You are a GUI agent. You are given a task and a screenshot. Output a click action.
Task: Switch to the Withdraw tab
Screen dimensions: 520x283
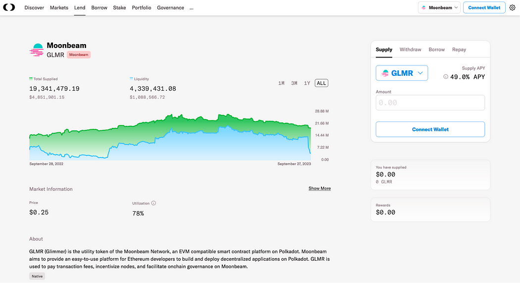coord(410,50)
